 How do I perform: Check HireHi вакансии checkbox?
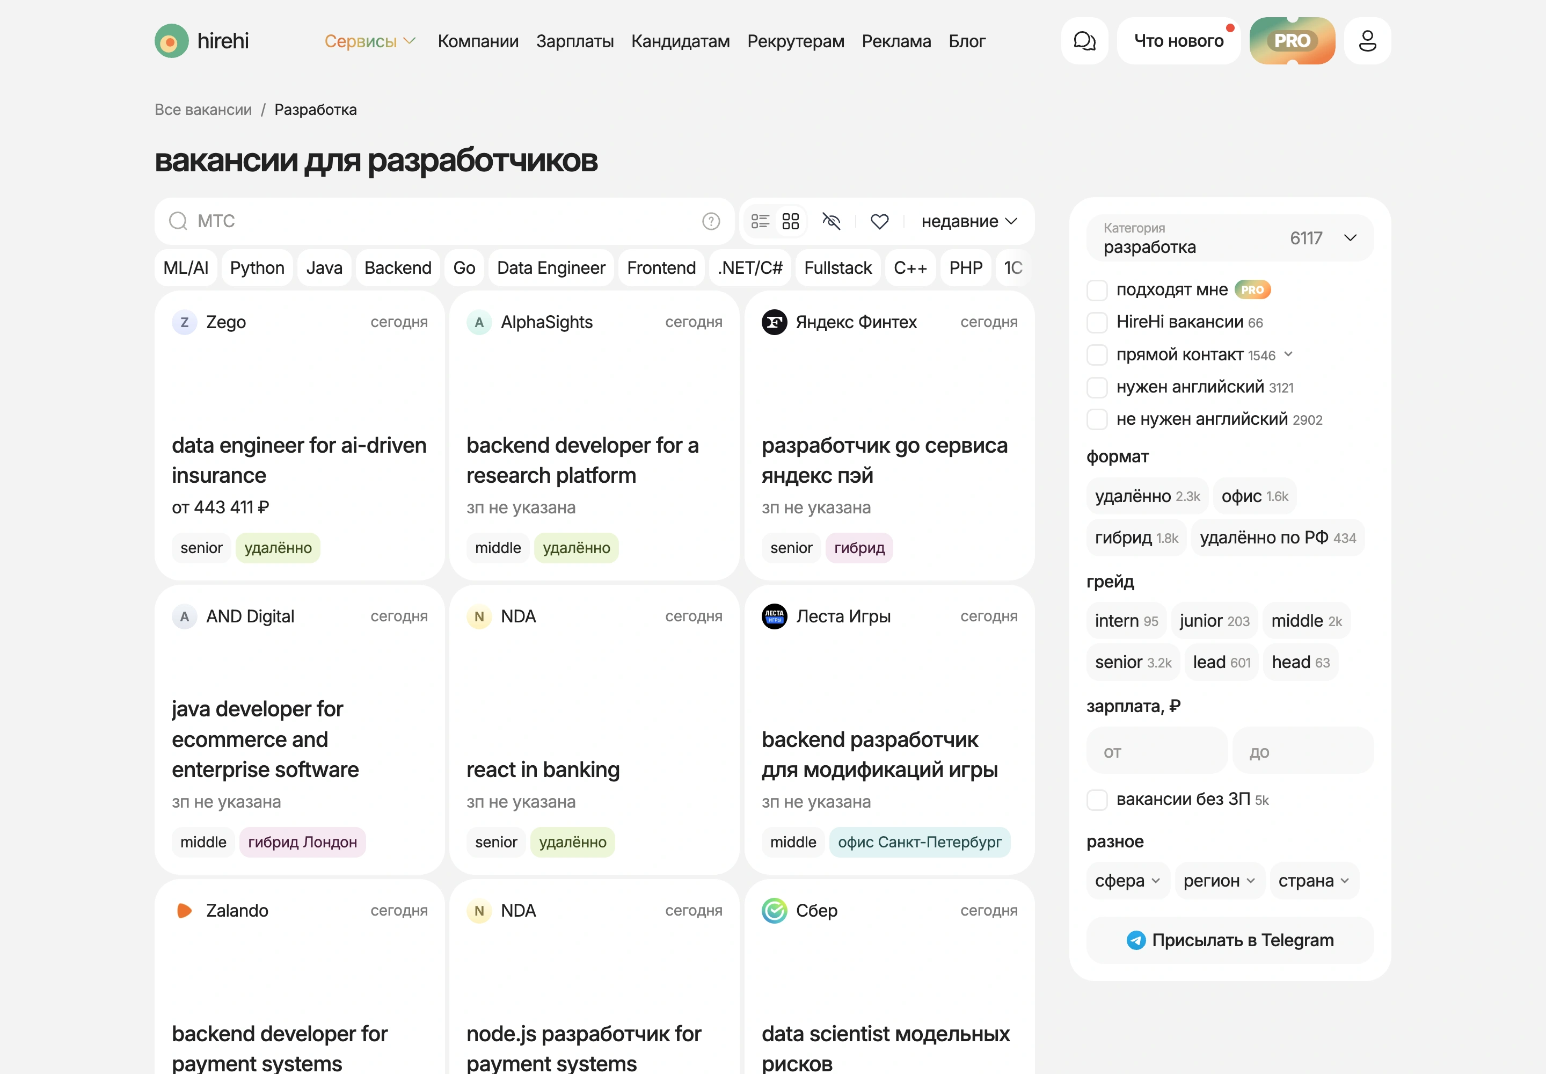[1097, 322]
